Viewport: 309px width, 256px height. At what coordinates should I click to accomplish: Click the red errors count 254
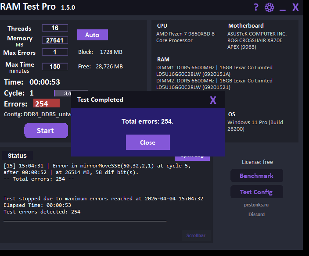[47, 103]
